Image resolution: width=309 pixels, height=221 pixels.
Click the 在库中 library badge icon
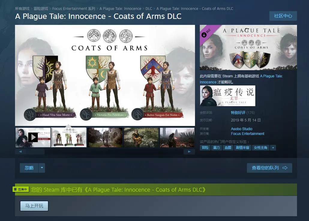pos(21,190)
